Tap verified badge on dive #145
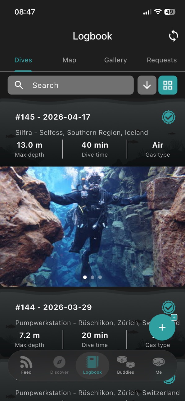This screenshot has width=185, height=401. pyautogui.click(x=169, y=117)
